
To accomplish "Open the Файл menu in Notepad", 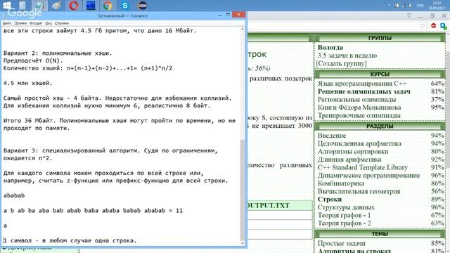I will (7, 23).
